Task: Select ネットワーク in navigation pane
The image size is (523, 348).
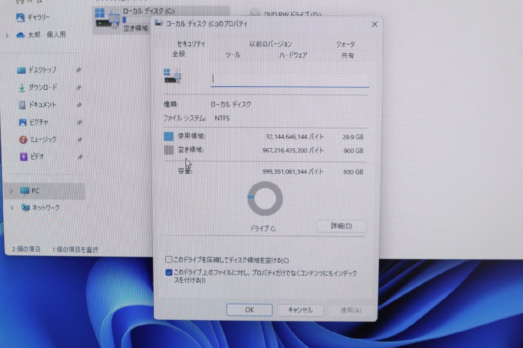Action: click(45, 208)
